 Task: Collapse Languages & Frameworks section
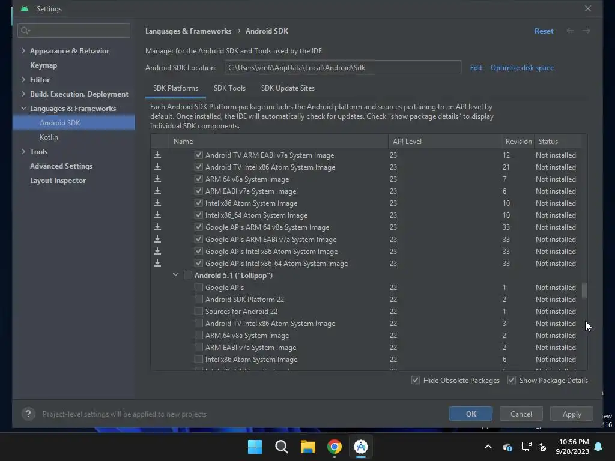(23, 108)
